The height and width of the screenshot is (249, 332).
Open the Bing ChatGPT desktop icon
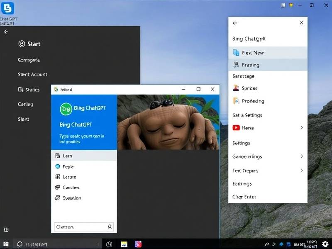click(8, 8)
